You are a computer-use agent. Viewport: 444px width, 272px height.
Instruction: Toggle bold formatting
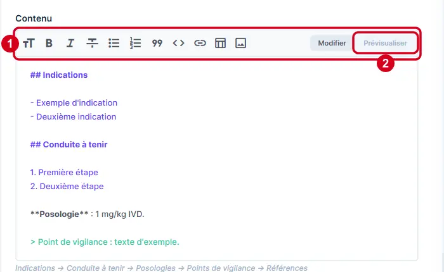(49, 43)
